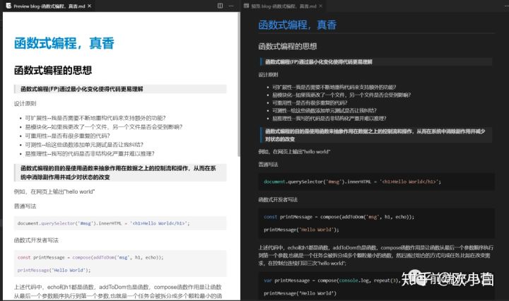
Task: Click the blue 函数式编程，真香 title in the dark preview
Action: point(298,25)
